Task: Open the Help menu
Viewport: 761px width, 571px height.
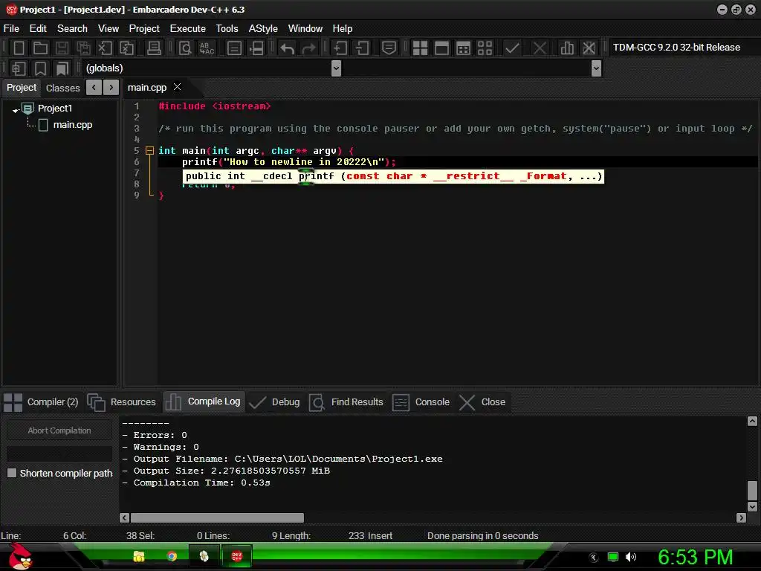Action: 343,29
